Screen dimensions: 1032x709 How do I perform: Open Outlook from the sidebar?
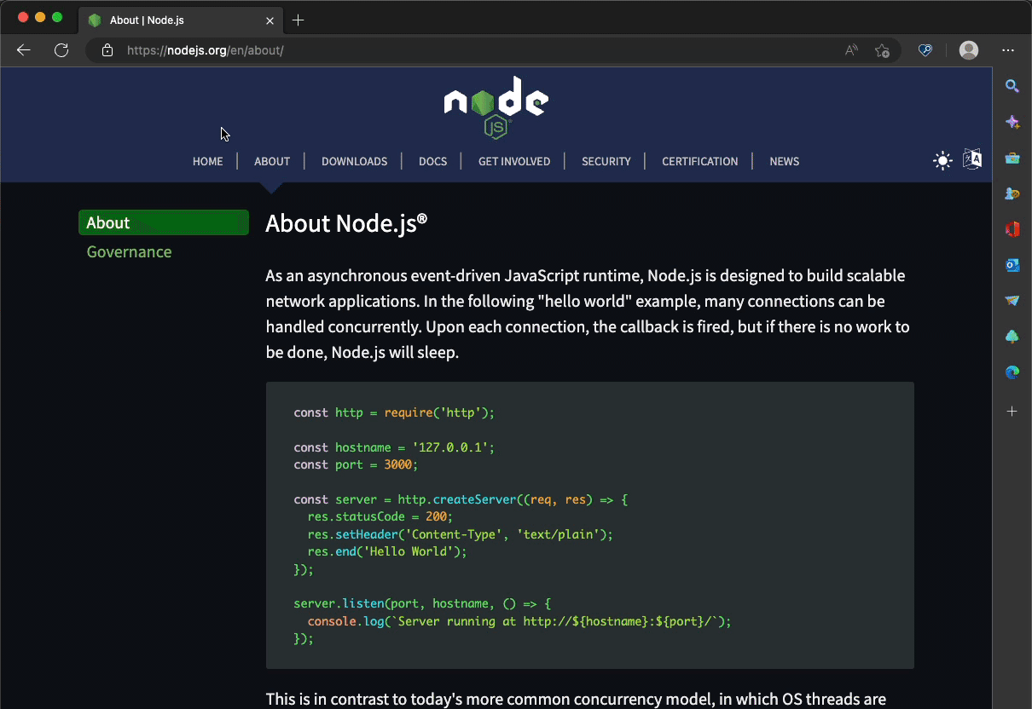point(1012,265)
